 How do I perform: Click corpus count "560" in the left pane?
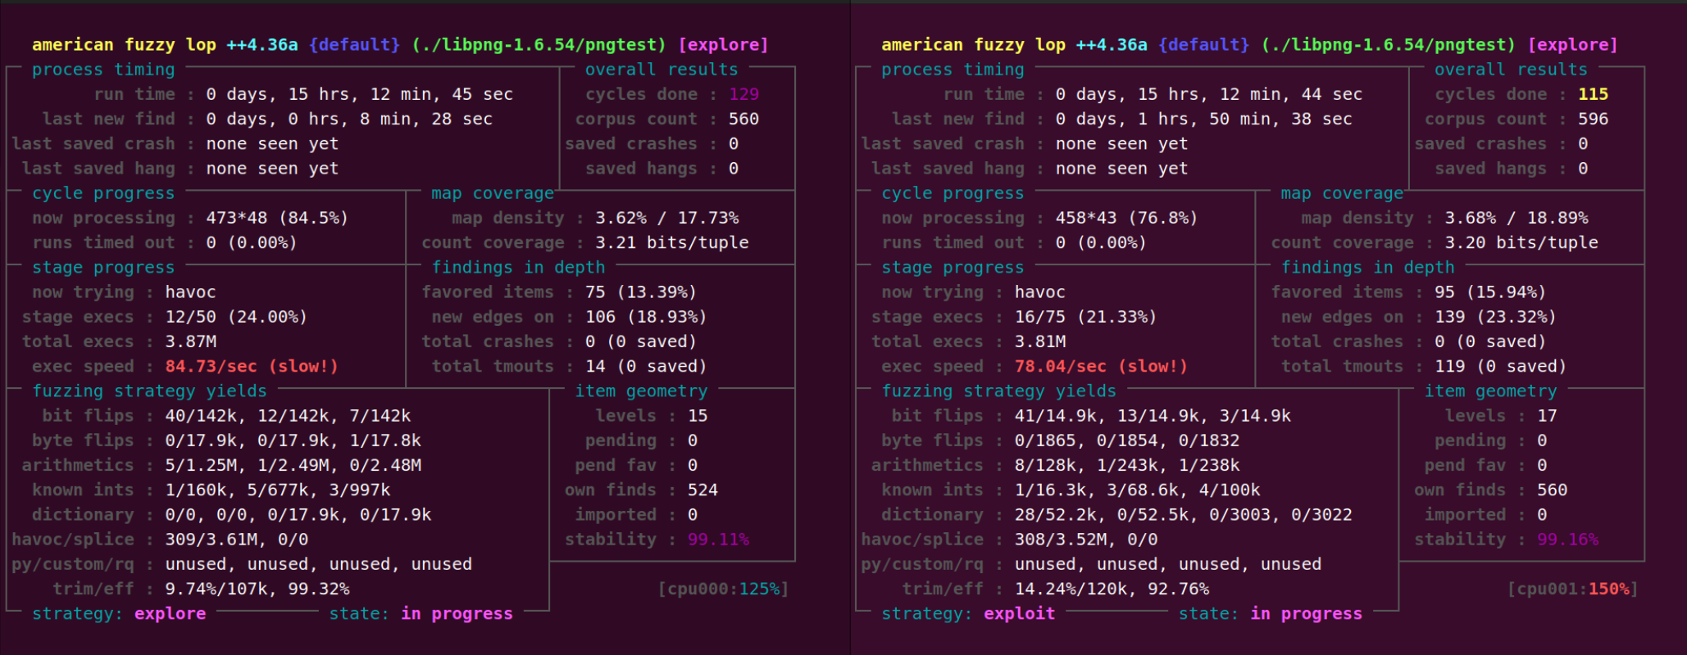point(743,119)
